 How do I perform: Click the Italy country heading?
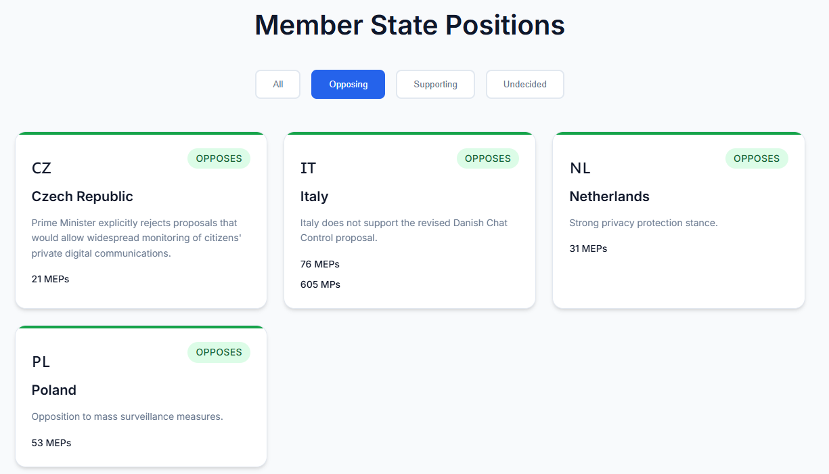(x=314, y=196)
